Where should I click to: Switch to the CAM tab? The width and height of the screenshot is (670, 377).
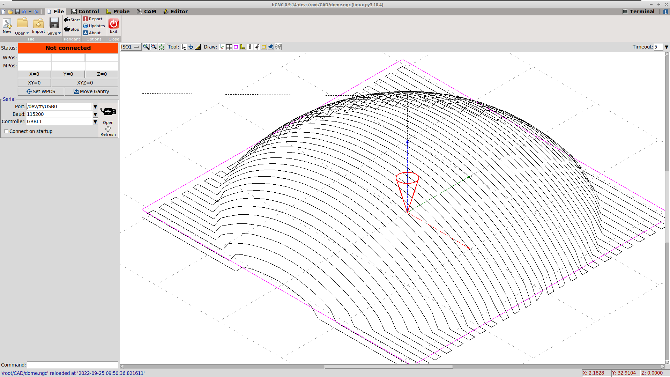(x=147, y=12)
